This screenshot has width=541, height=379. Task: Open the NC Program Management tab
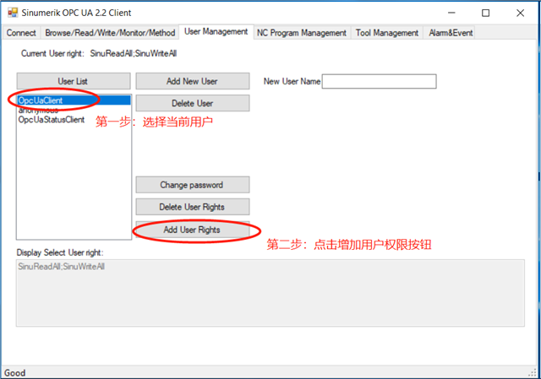[x=302, y=33]
